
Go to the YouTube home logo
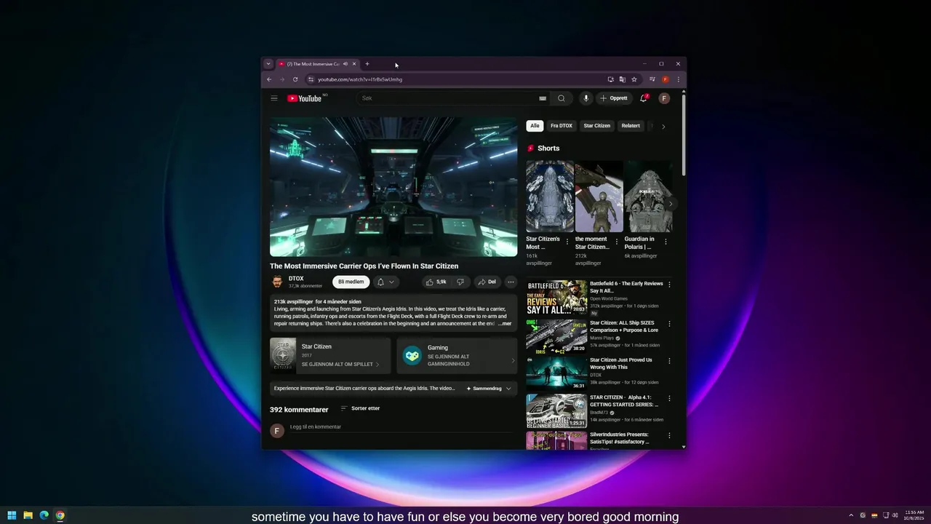point(305,98)
